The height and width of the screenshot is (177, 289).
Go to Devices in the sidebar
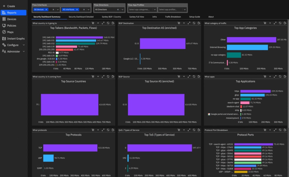[12, 19]
